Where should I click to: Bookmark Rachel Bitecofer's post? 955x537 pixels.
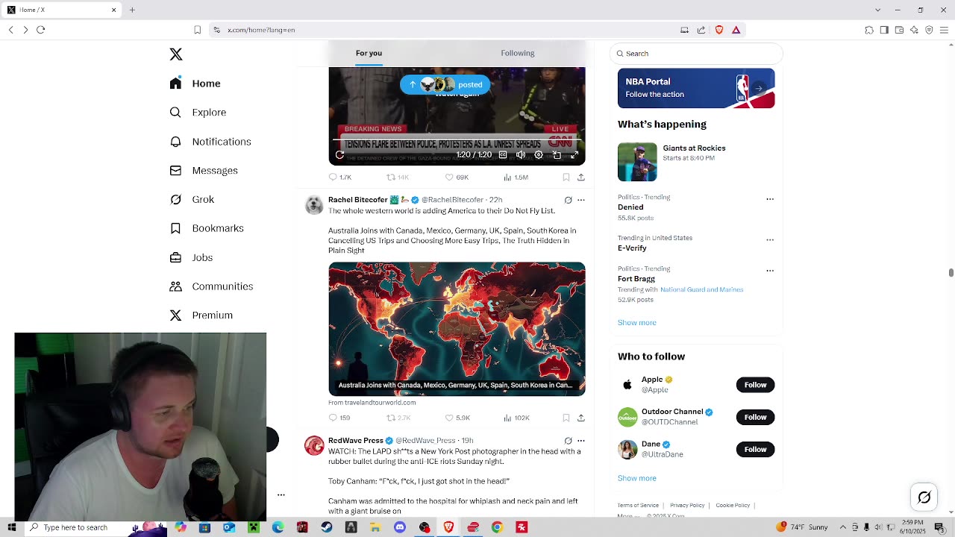pyautogui.click(x=566, y=418)
